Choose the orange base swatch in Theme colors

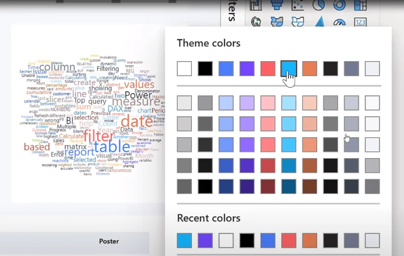point(310,69)
